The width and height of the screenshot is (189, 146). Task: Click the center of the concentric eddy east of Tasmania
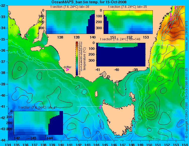click(150, 110)
